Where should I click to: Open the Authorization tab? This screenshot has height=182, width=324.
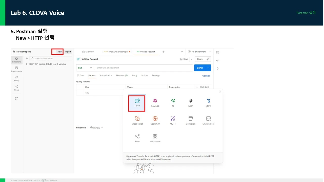point(106,76)
